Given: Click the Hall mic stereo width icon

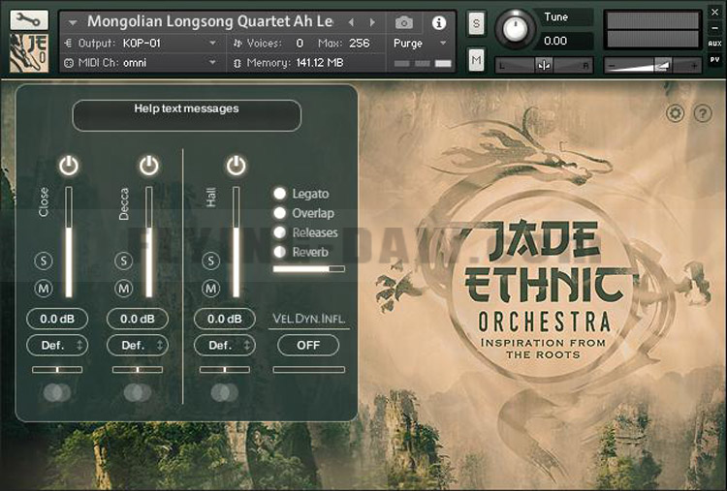Looking at the screenshot, I should pyautogui.click(x=225, y=393).
